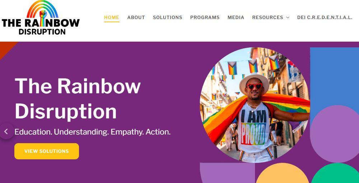This screenshot has width=359, height=183.
Task: Click the Rainbow Disruption logo
Action: (41, 18)
